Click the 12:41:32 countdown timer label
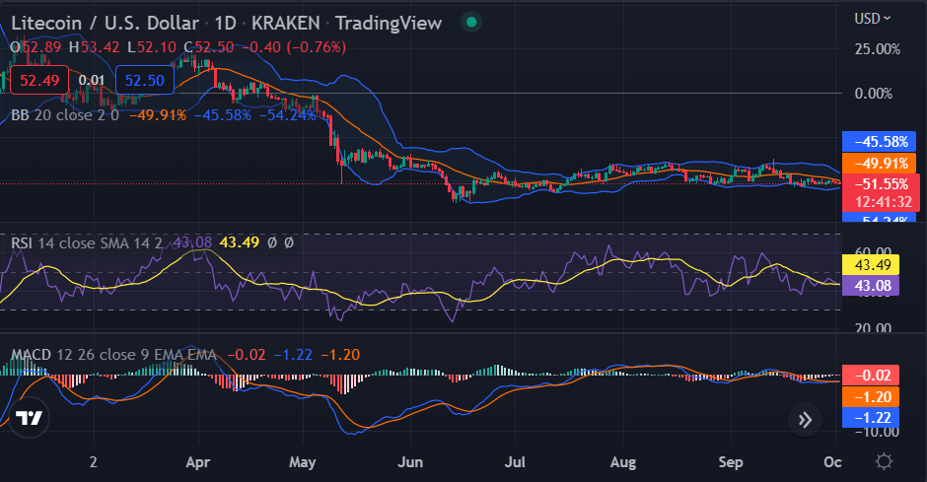Screen dimensions: 927x482 coord(884,202)
